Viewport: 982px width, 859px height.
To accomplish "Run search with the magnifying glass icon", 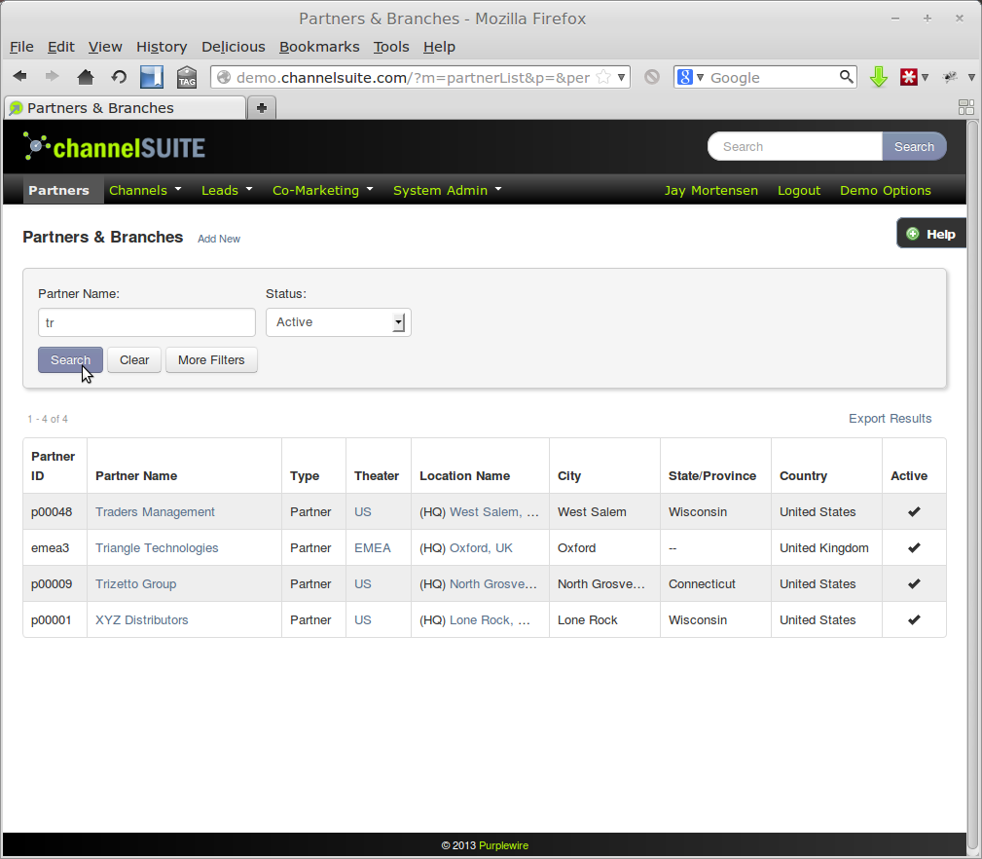I will (846, 77).
